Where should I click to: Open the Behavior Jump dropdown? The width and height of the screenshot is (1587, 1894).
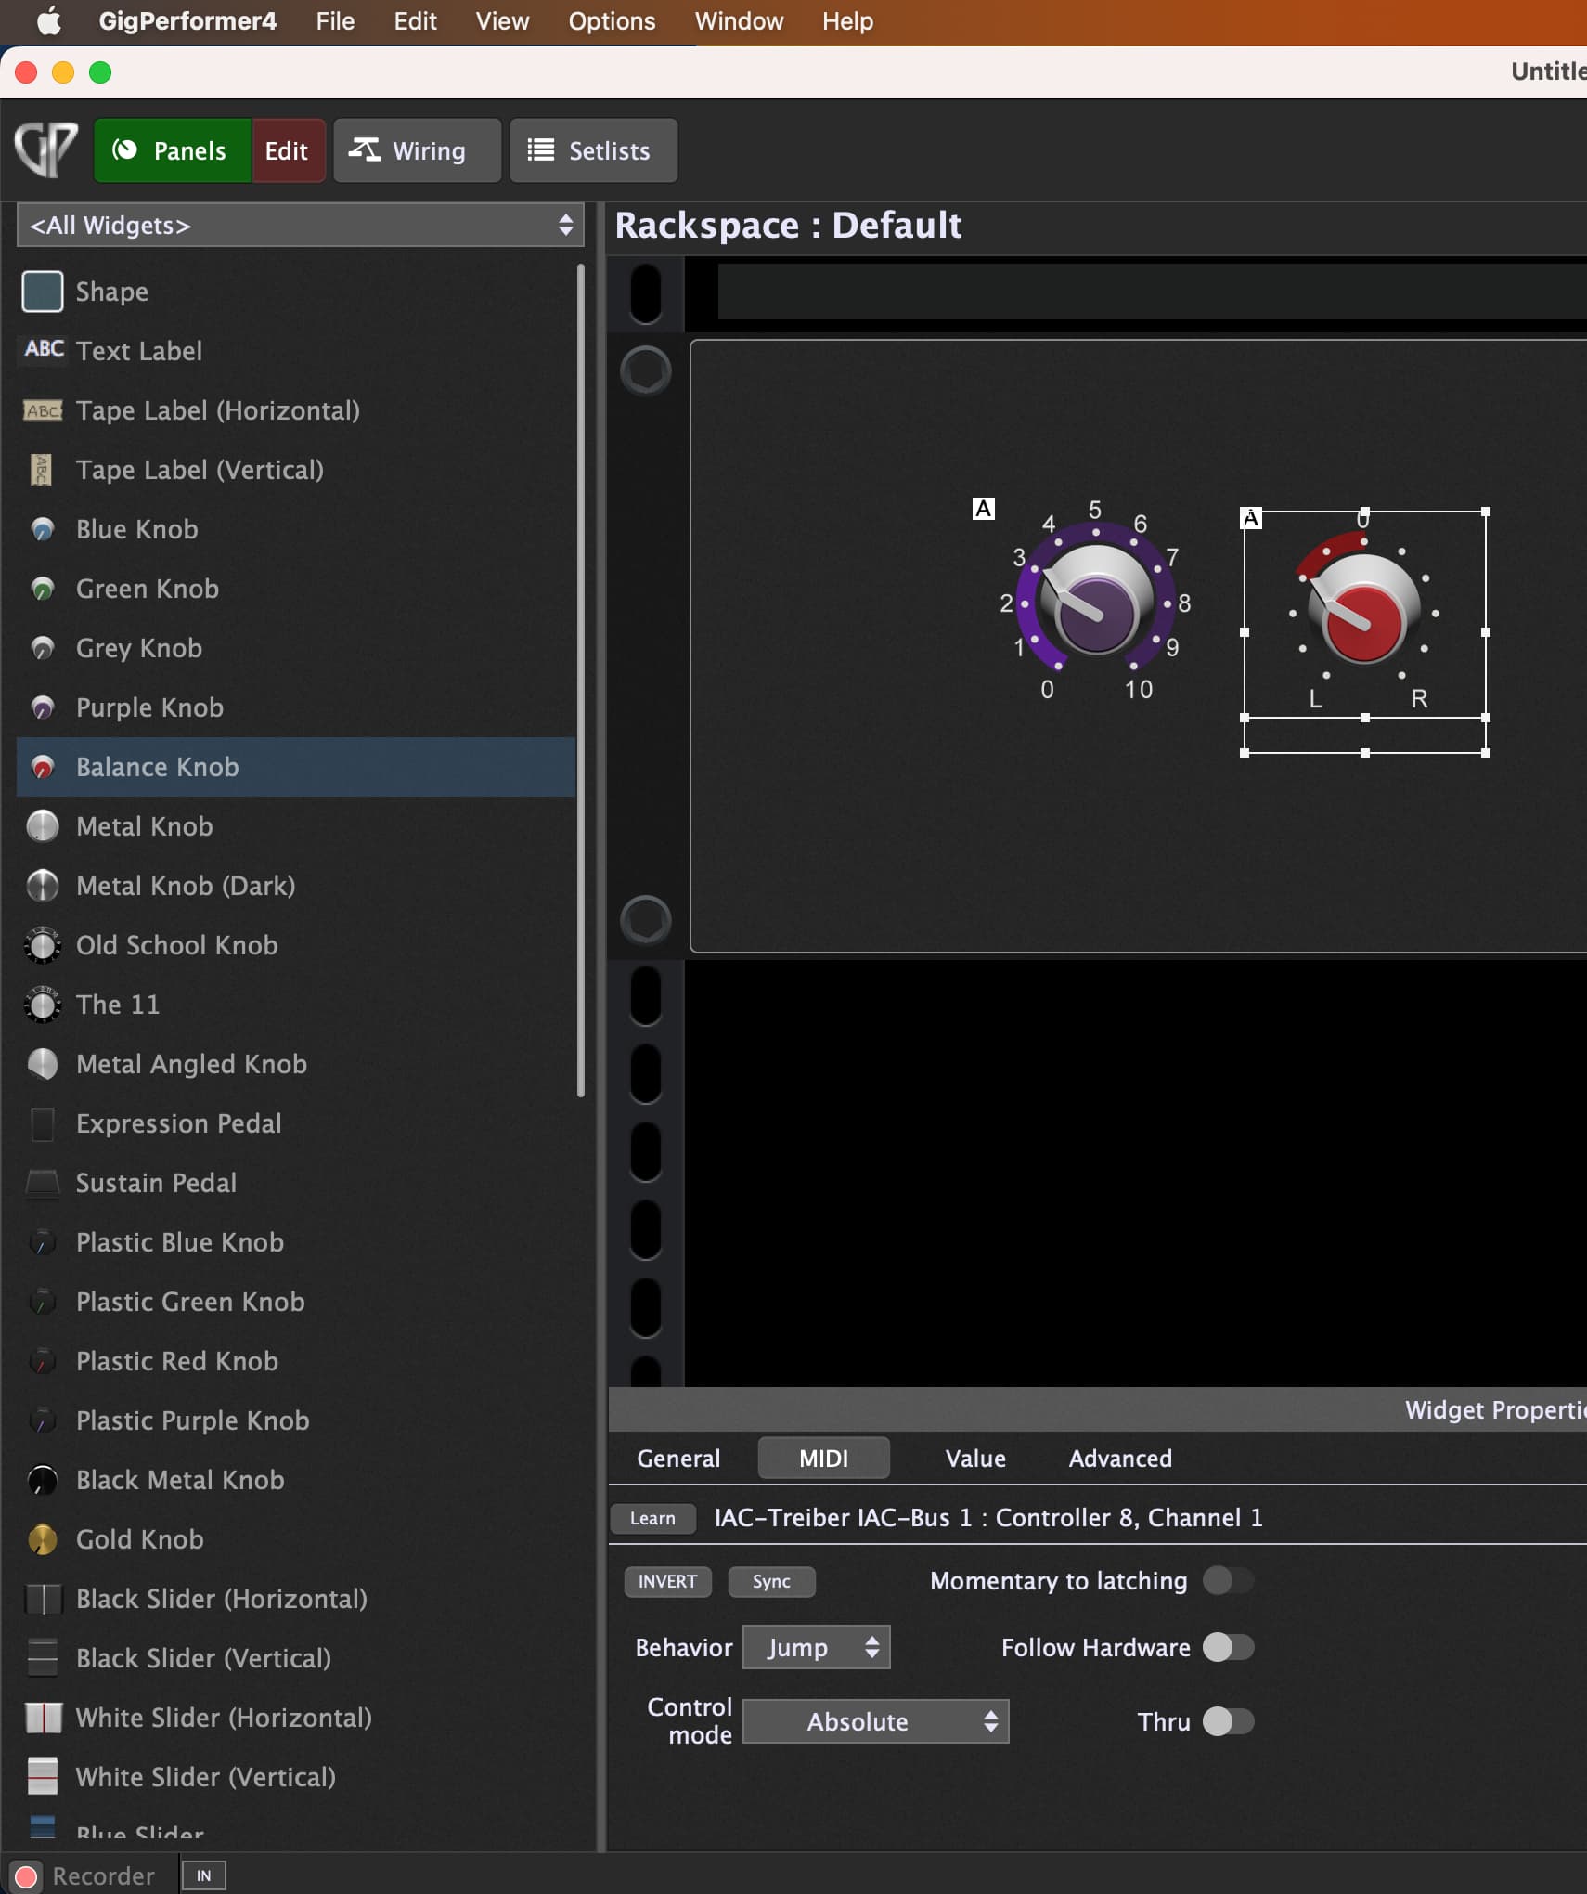816,1647
